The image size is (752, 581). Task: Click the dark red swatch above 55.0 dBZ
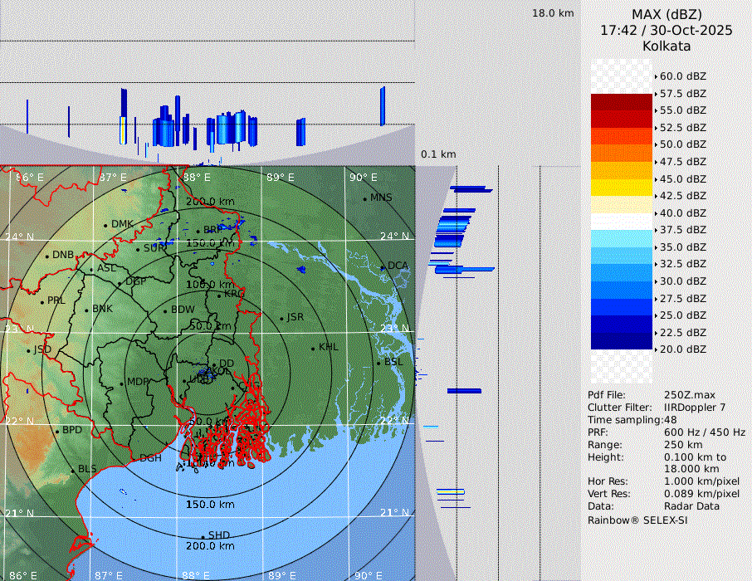point(621,102)
